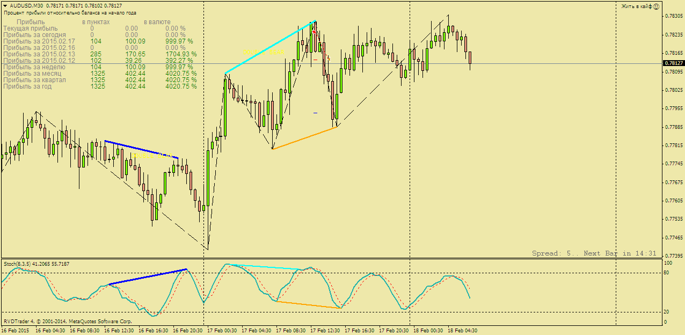Select the AUDUSD,M30 chart title text
The image size is (685, 335).
(x=26, y=6)
